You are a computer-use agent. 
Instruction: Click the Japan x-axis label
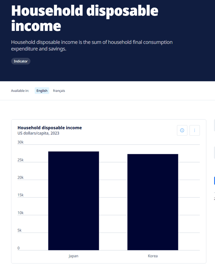pos(74,256)
